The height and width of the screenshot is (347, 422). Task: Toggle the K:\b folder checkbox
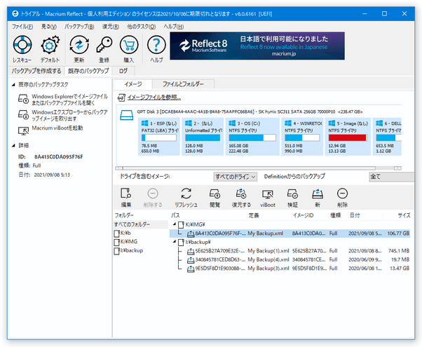pos(117,233)
